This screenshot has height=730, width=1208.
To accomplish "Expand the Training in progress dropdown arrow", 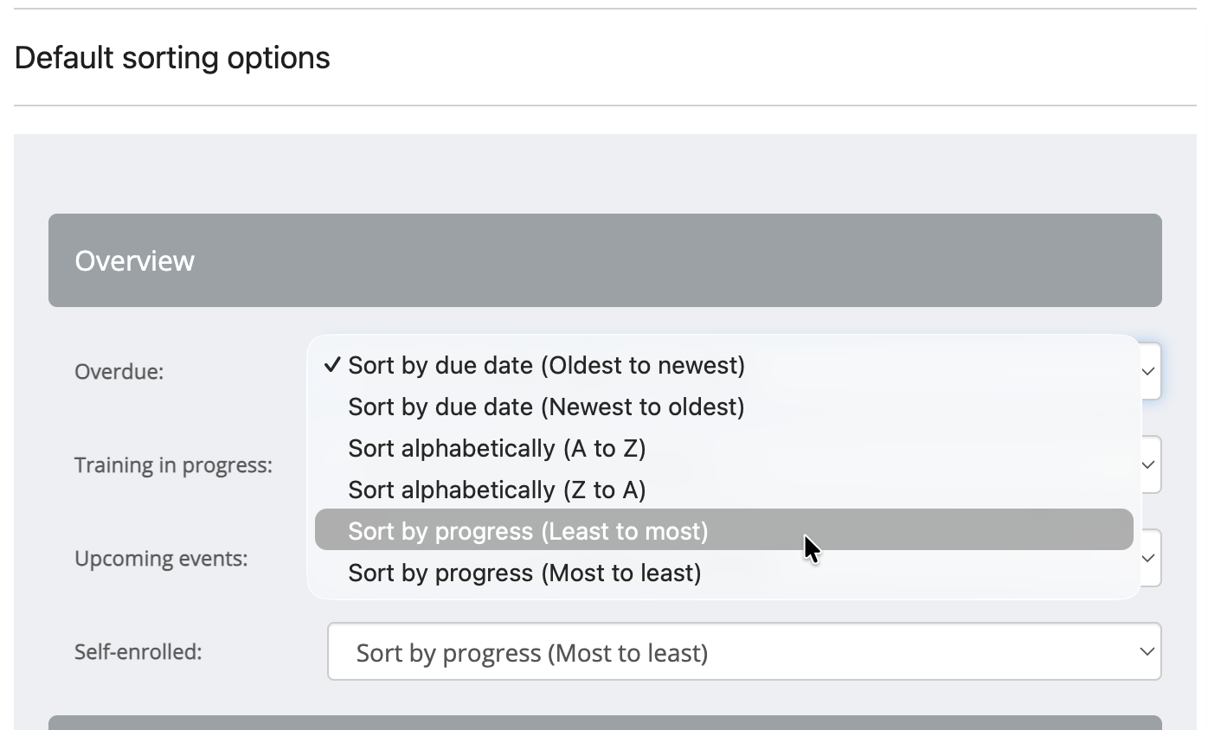I will tap(1148, 465).
